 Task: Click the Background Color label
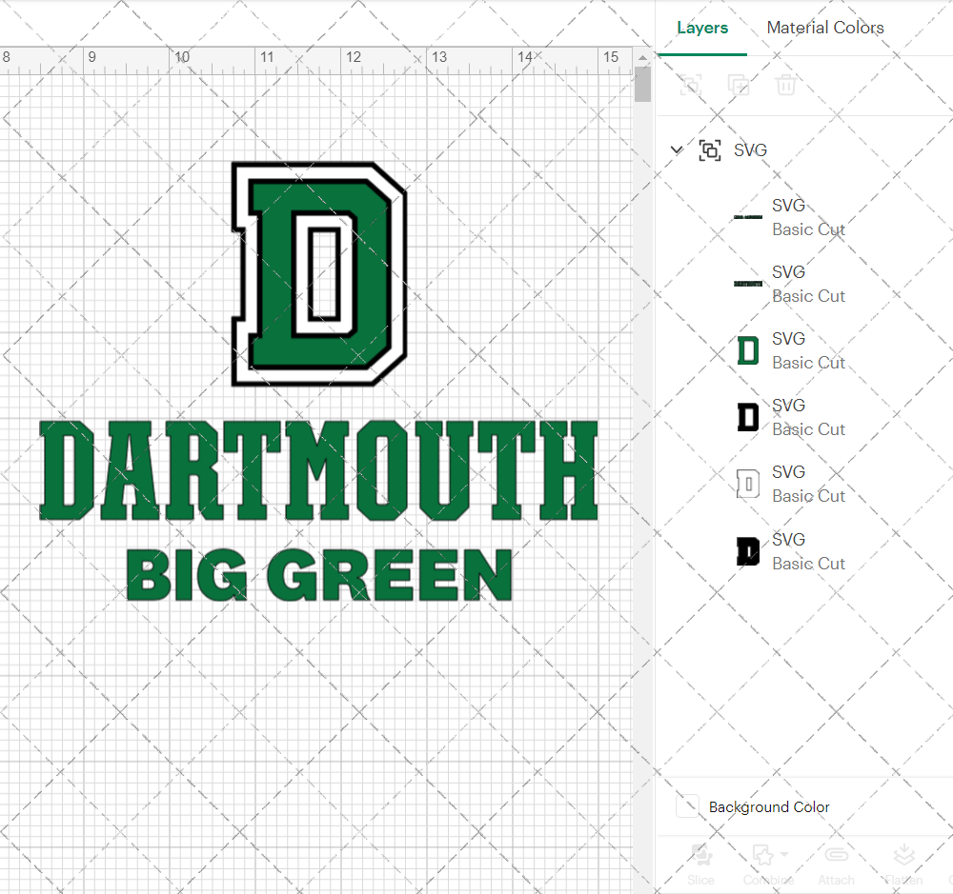tap(769, 806)
